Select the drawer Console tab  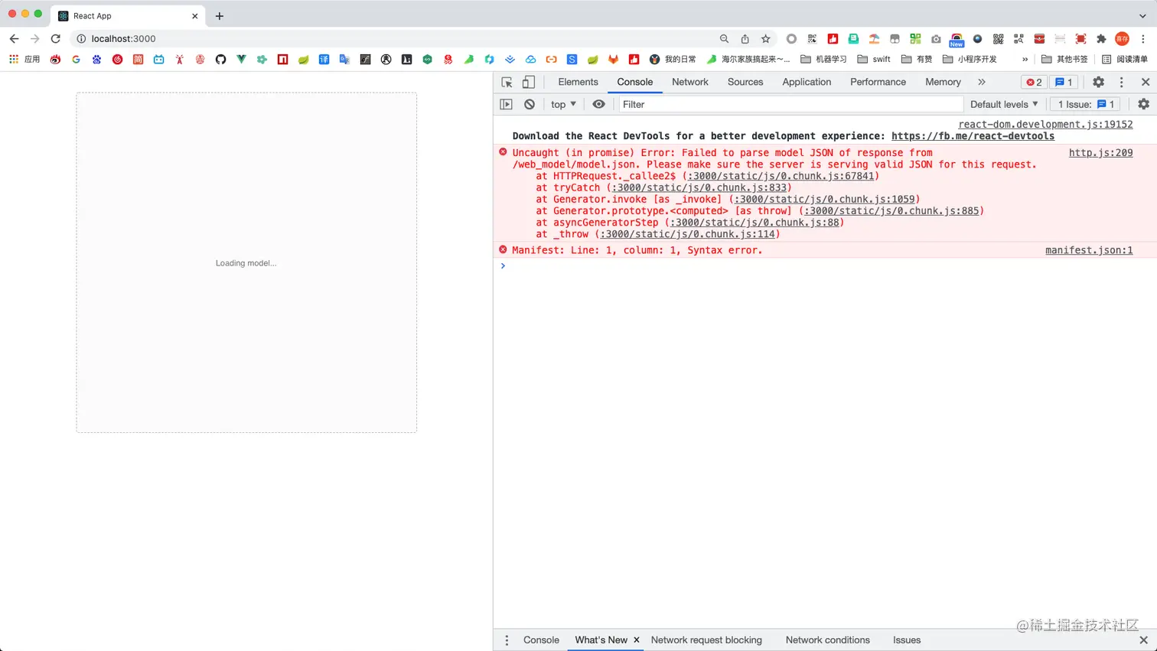coord(541,640)
